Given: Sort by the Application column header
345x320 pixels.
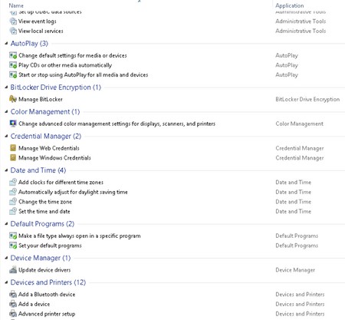Looking at the screenshot, I should pos(290,5).
